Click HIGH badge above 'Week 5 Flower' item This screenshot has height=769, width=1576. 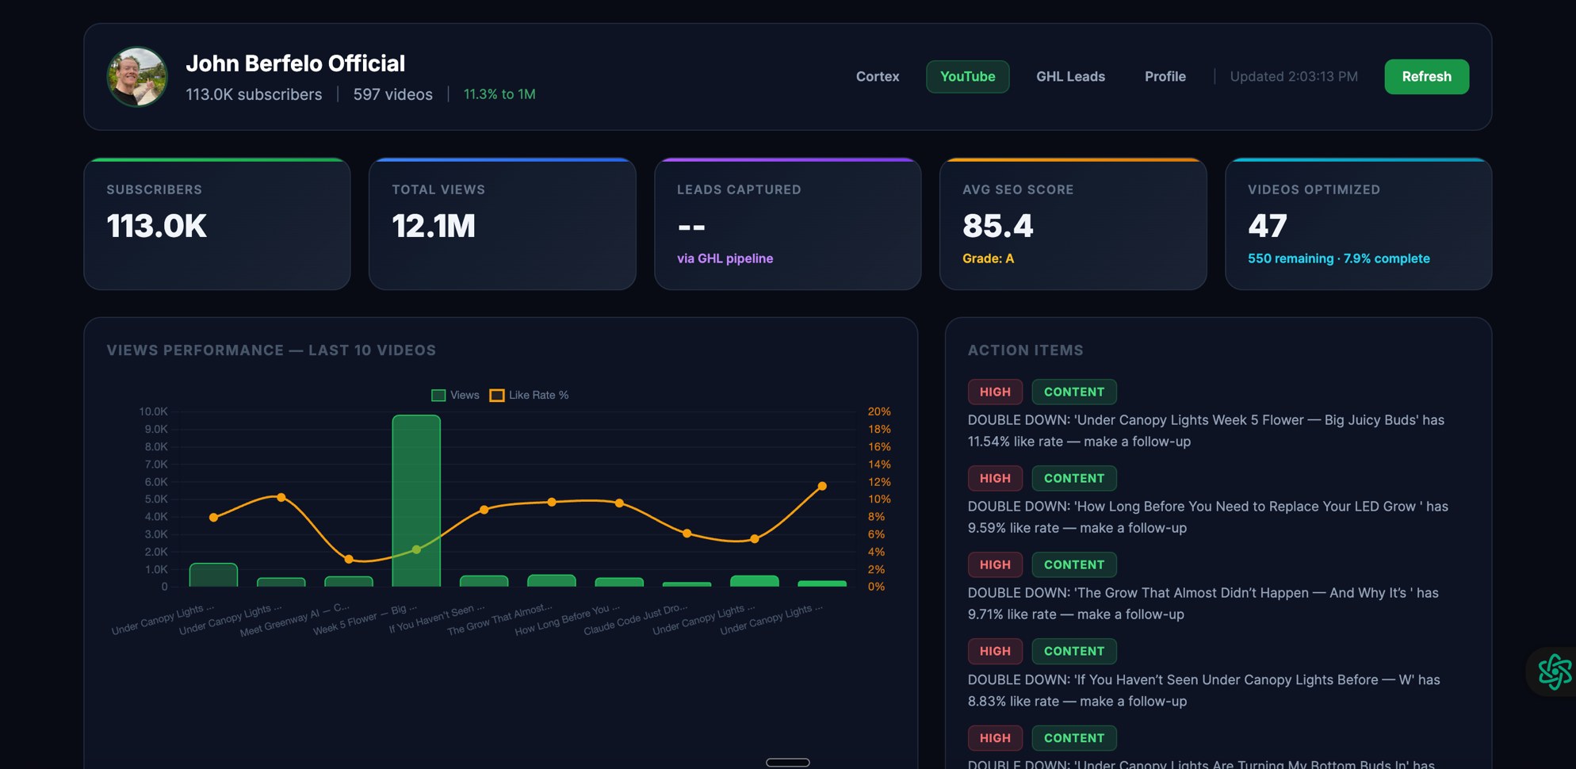(995, 392)
